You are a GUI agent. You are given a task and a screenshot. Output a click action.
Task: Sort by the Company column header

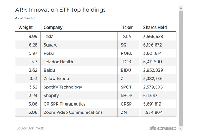pos(53,28)
